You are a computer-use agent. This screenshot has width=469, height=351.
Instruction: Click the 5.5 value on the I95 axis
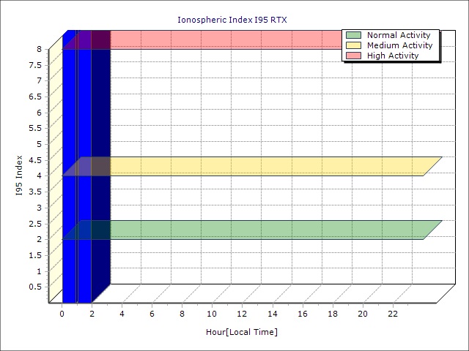click(35, 128)
